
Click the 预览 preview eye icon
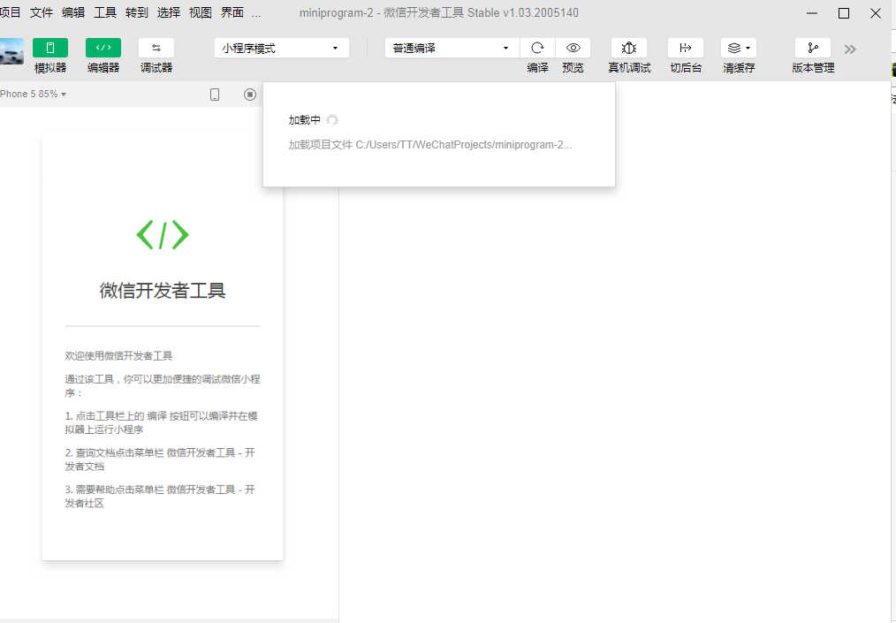(x=573, y=48)
